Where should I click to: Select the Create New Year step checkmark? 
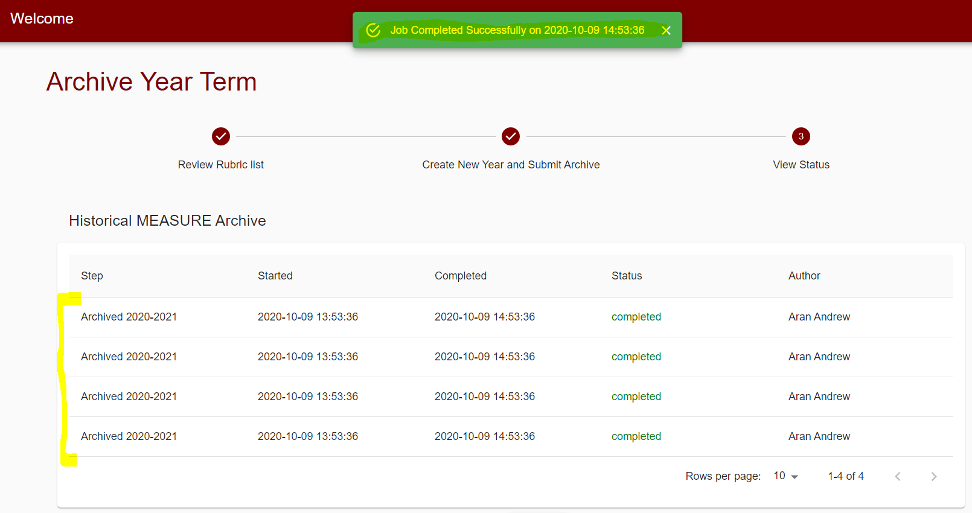[x=511, y=136]
